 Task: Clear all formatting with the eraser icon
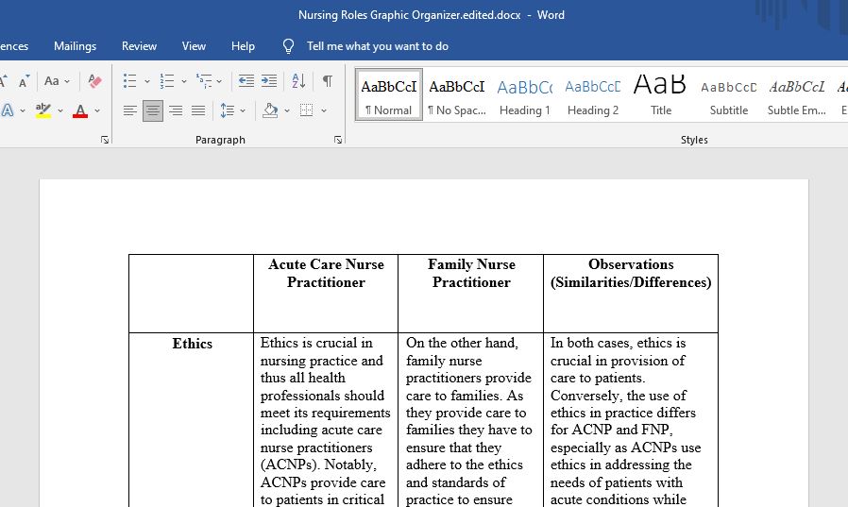[x=94, y=81]
